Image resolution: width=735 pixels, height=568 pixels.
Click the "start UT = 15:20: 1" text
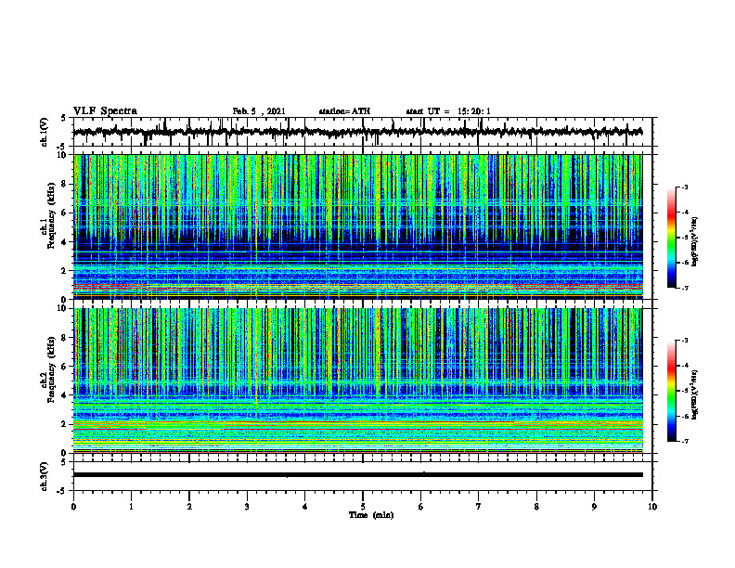coord(448,111)
